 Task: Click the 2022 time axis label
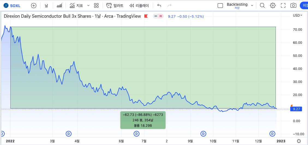pos(10,141)
